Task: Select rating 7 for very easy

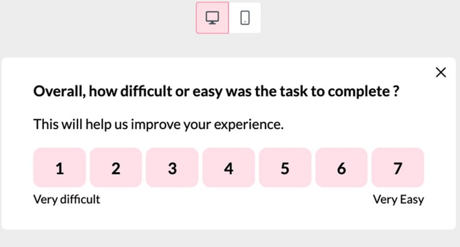Action: [x=397, y=168]
